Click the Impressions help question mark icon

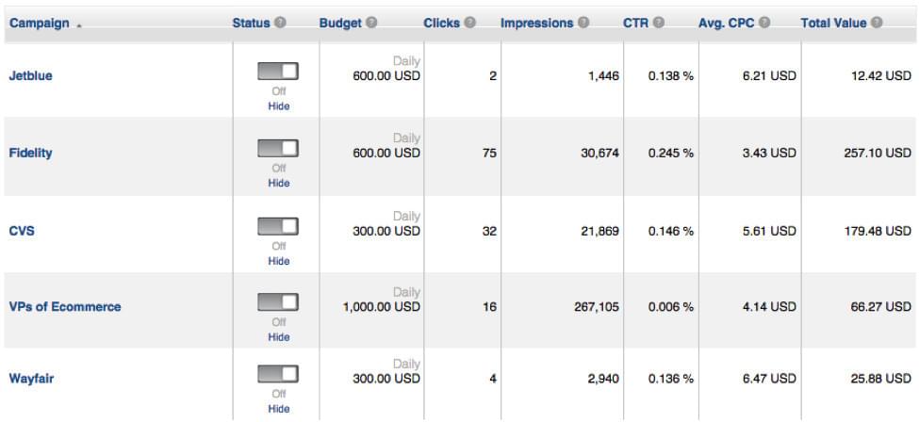[x=583, y=23]
